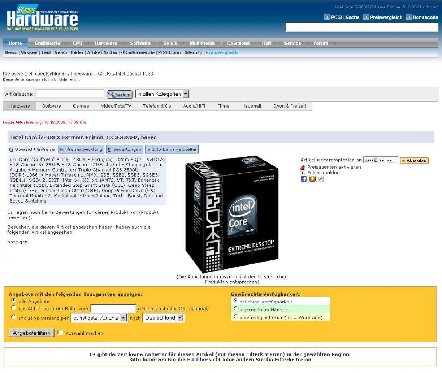Open the CPU menu item

tap(77, 43)
